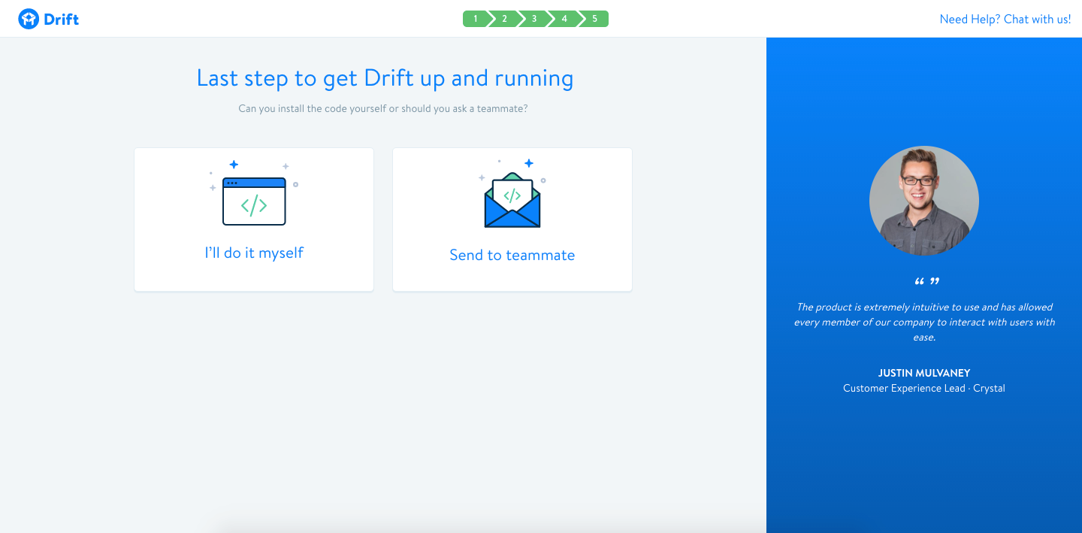Click the 'Send to teammate' label
The height and width of the screenshot is (533, 1082).
512,255
